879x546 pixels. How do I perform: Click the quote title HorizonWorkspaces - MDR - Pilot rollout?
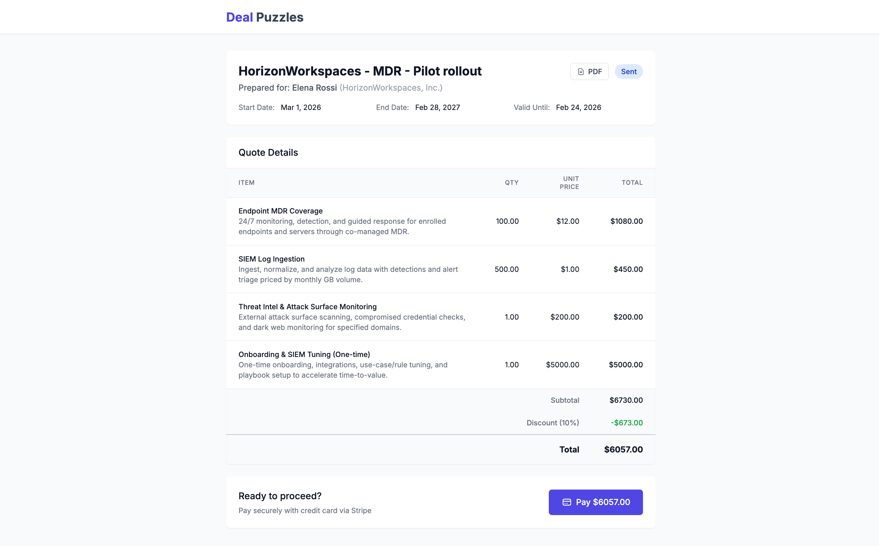point(360,71)
